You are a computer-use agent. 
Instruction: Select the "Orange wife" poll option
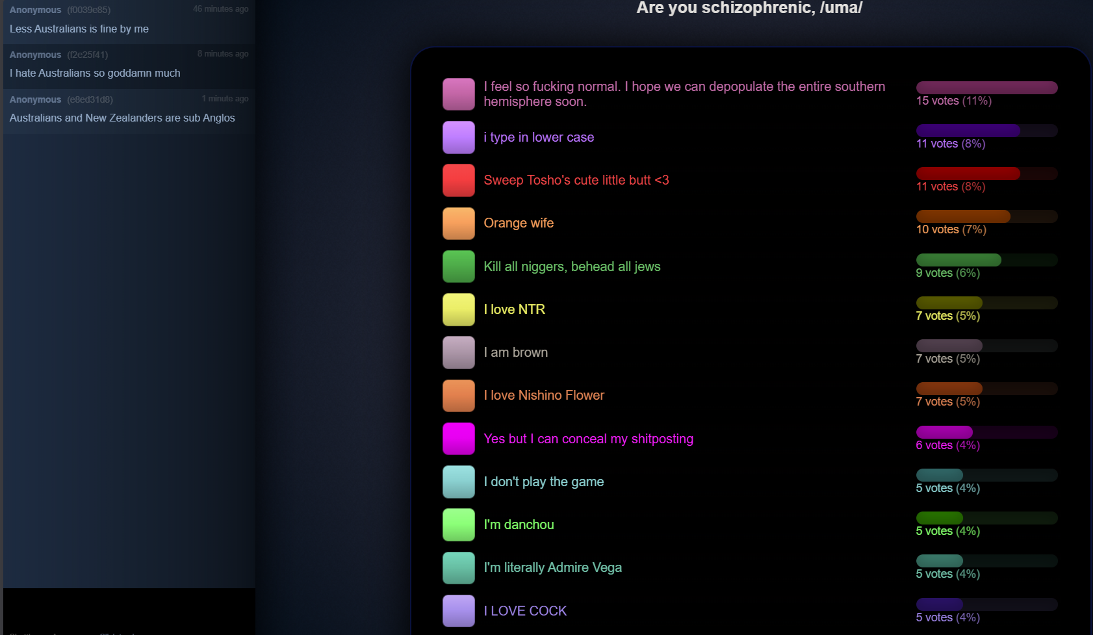pyautogui.click(x=519, y=223)
